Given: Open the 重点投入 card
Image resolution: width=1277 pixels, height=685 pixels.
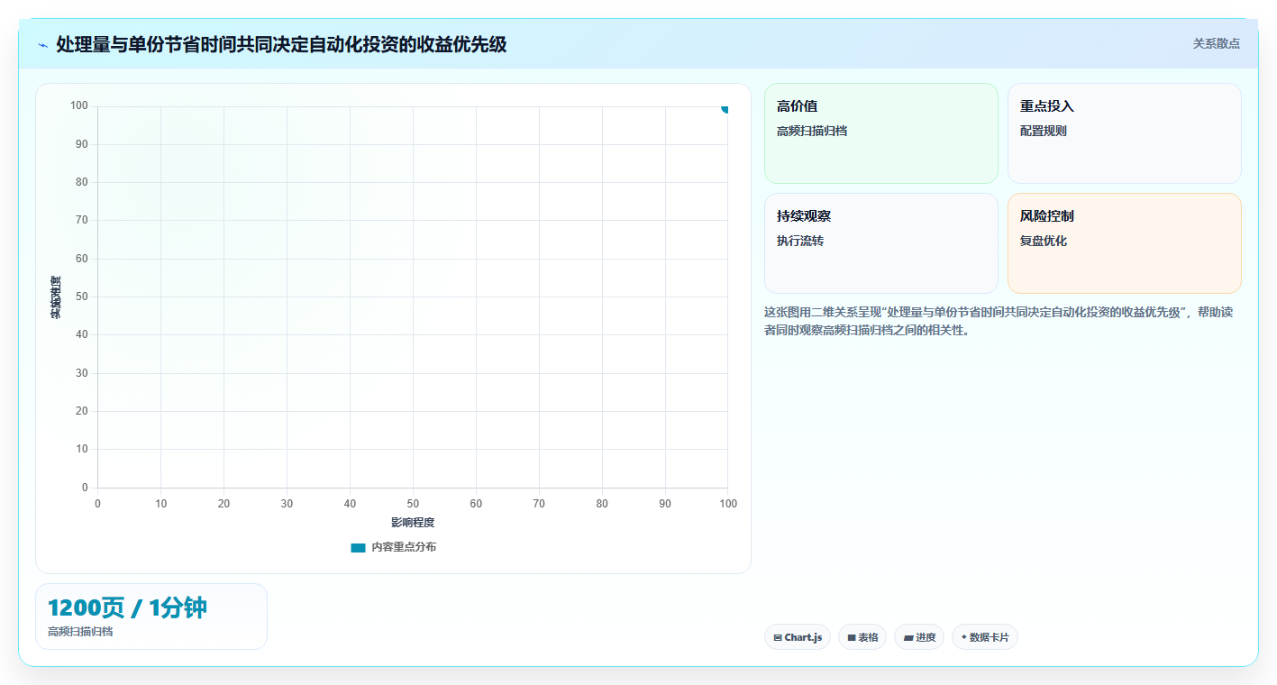Looking at the screenshot, I should pos(1124,133).
